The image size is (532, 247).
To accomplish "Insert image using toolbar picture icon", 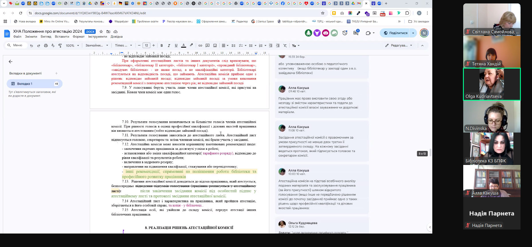I will click(x=215, y=46).
